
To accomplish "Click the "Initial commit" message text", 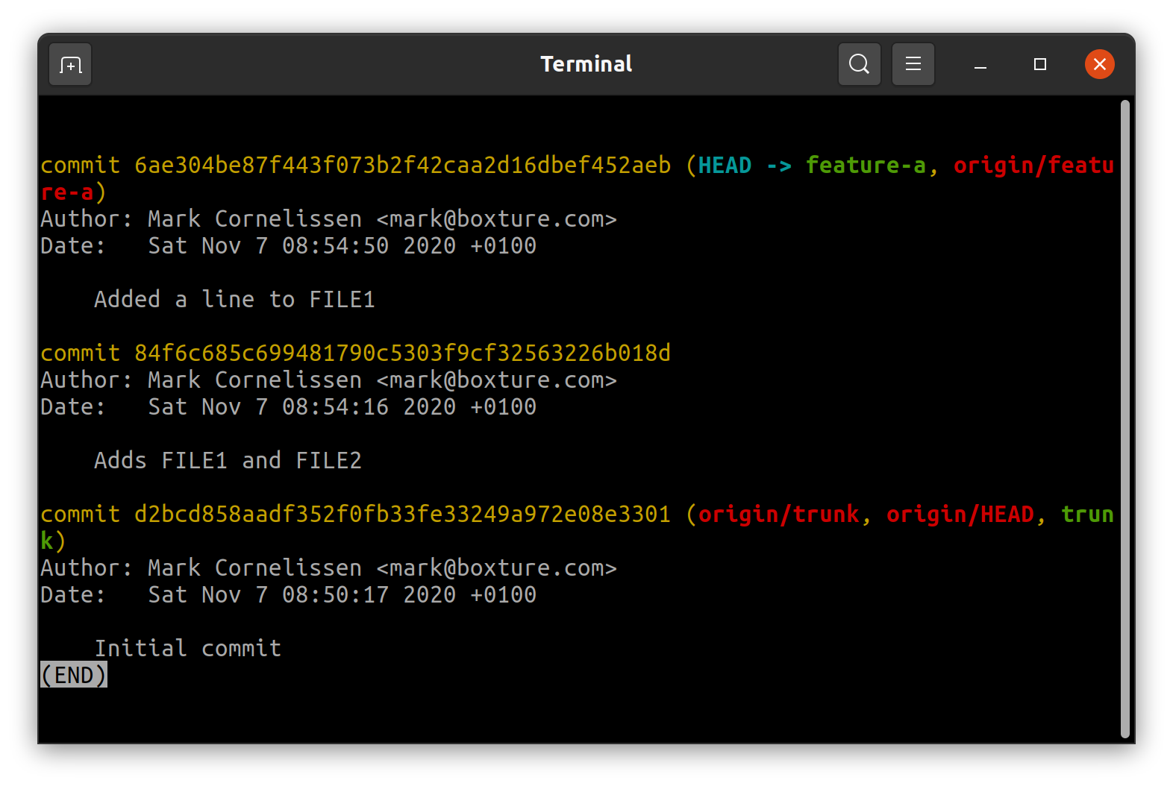I will pyautogui.click(x=187, y=649).
